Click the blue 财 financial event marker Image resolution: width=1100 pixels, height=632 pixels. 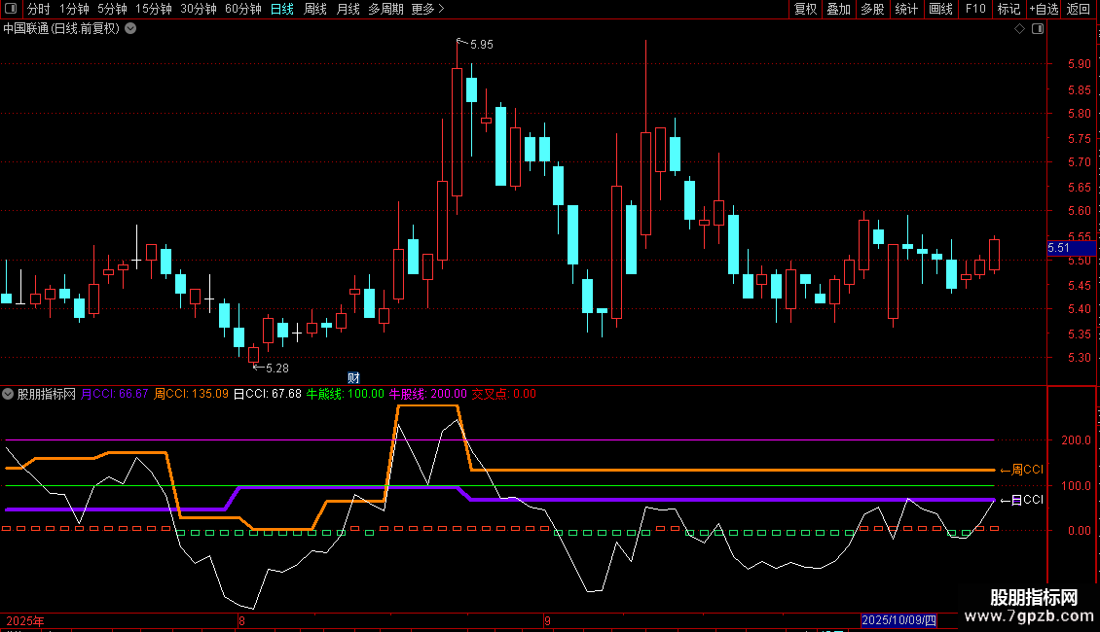pos(354,377)
